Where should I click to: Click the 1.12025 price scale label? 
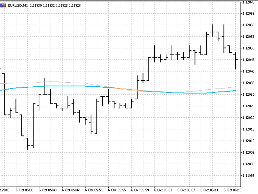(x=248, y=106)
